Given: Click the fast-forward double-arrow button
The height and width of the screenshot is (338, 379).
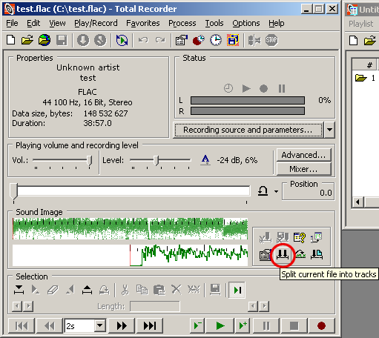Looking at the screenshot, I should point(122,325).
